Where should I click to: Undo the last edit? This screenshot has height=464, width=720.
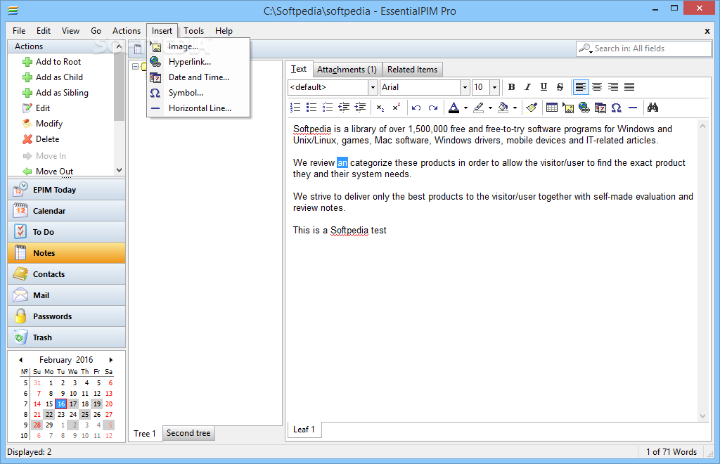[416, 108]
